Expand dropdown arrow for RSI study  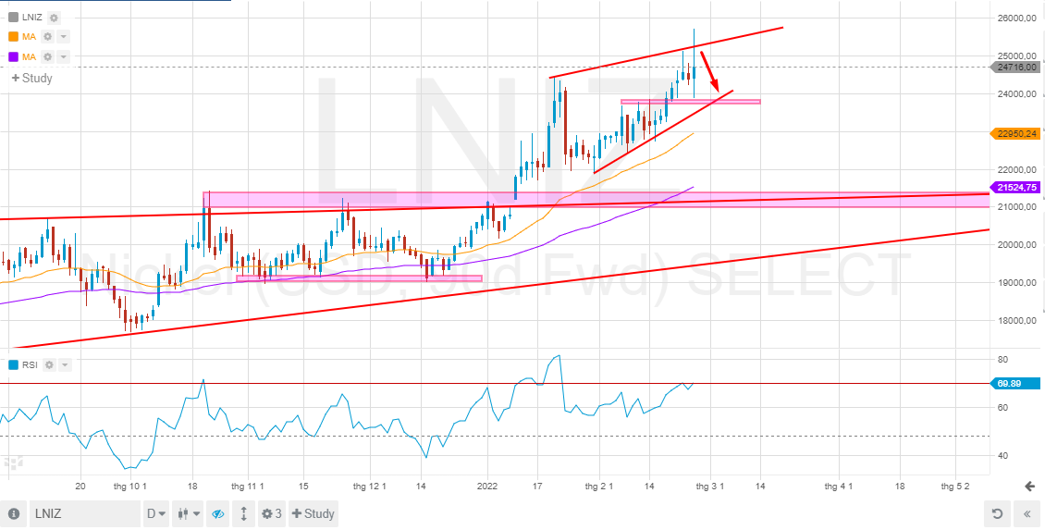click(65, 364)
